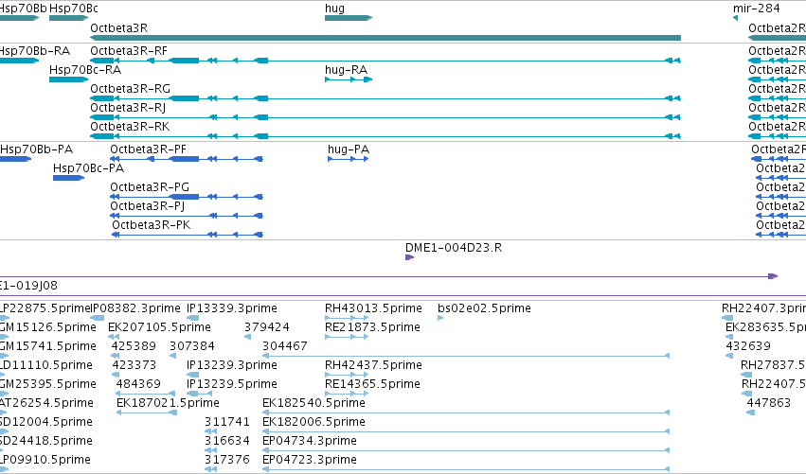Select the Octbeta3R-RF transcript label
Screen dimensions: 806x474
point(129,51)
